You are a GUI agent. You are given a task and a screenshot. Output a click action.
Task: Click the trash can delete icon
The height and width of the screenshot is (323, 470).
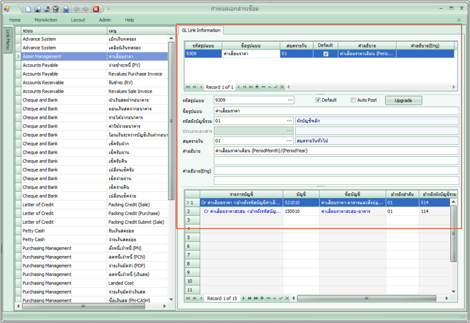click(x=56, y=9)
